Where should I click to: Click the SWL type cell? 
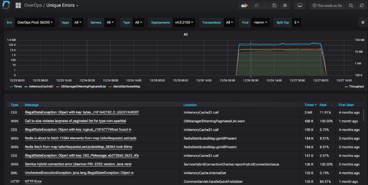14,173
